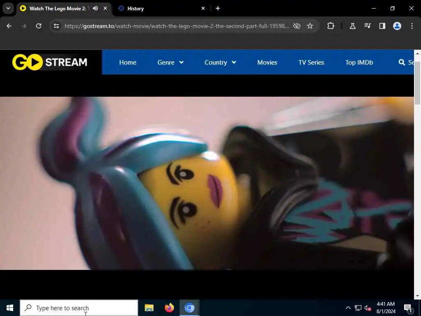Viewport: 421px width, 316px height.
Task: Open the Top IMDb page
Action: tap(359, 63)
